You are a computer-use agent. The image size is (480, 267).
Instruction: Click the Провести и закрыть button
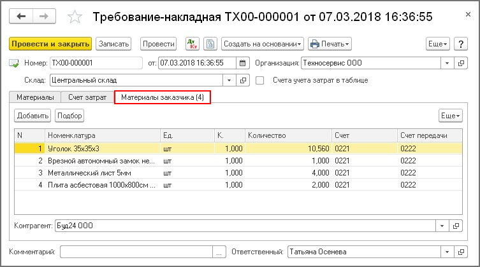click(x=50, y=44)
